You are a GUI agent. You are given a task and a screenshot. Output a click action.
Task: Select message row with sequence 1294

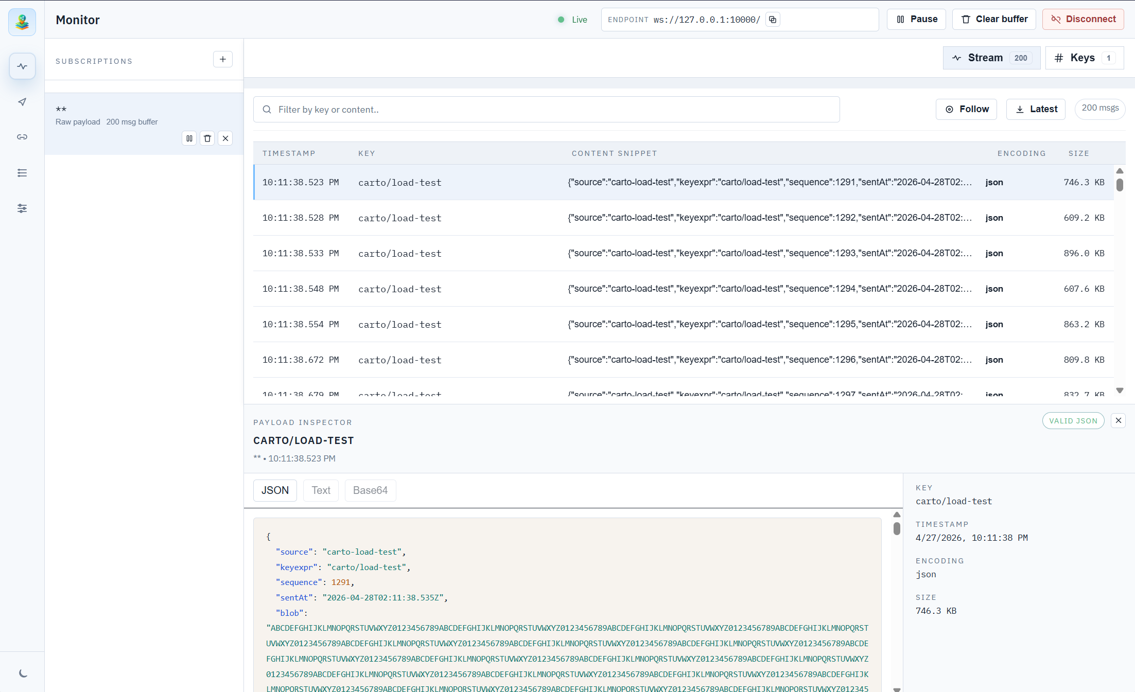coord(684,289)
